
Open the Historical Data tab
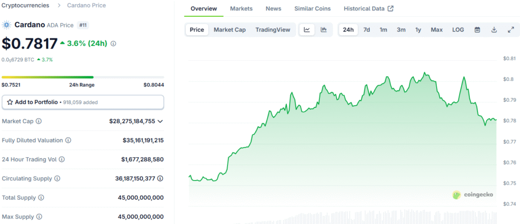pyautogui.click(x=369, y=9)
